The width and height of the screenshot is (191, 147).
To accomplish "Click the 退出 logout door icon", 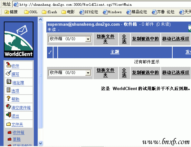I will pyautogui.click(x=8, y=115).
